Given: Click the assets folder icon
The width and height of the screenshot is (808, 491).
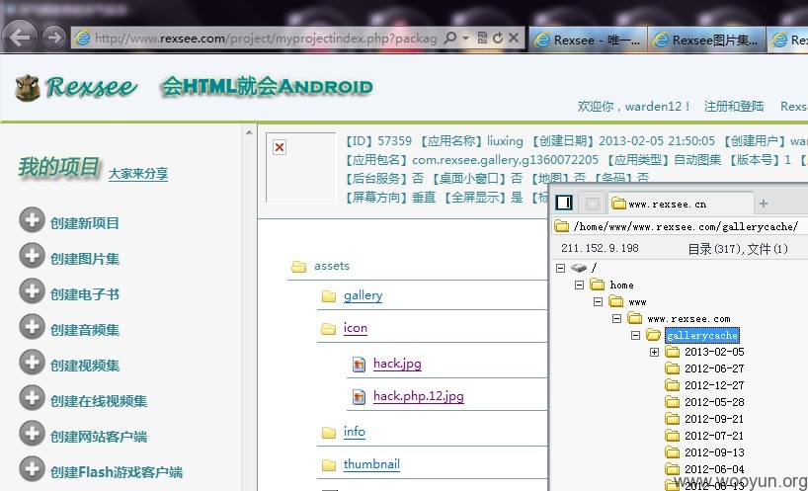Looking at the screenshot, I should [x=298, y=267].
